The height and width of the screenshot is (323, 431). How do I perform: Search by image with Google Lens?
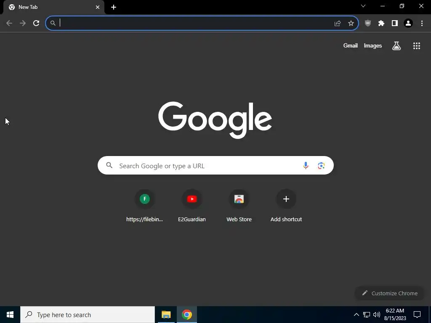click(x=321, y=165)
